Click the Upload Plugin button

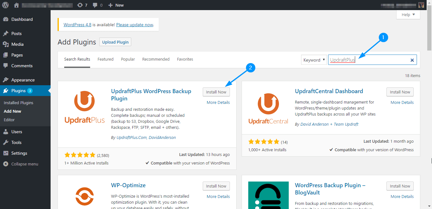point(115,42)
